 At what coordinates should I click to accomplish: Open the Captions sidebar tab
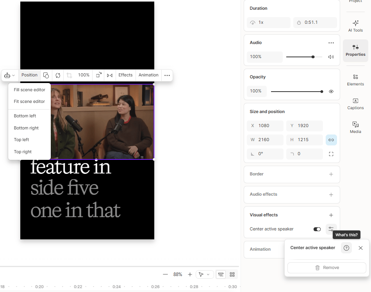coord(355,104)
